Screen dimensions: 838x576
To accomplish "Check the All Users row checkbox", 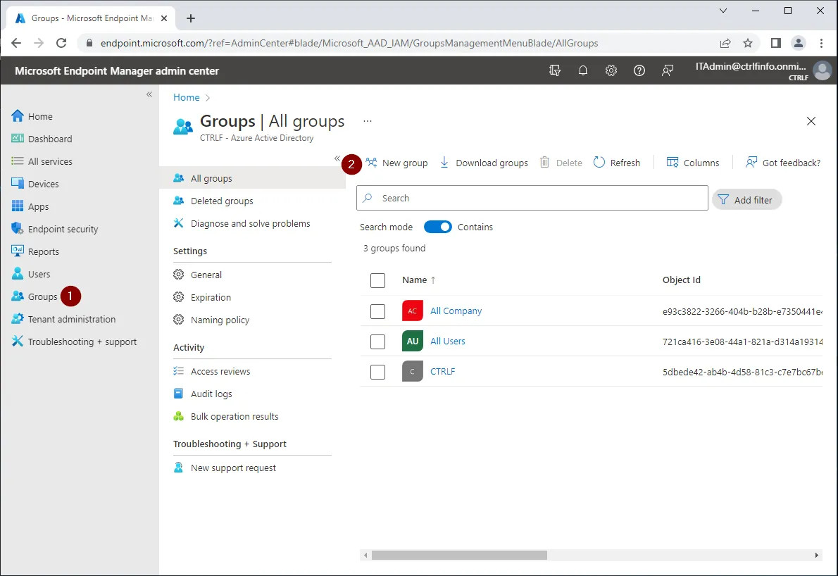I will pos(377,342).
